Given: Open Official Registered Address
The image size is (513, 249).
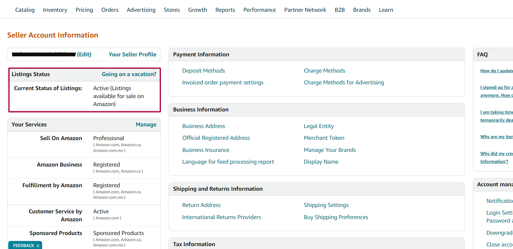Looking at the screenshot, I should [216, 138].
